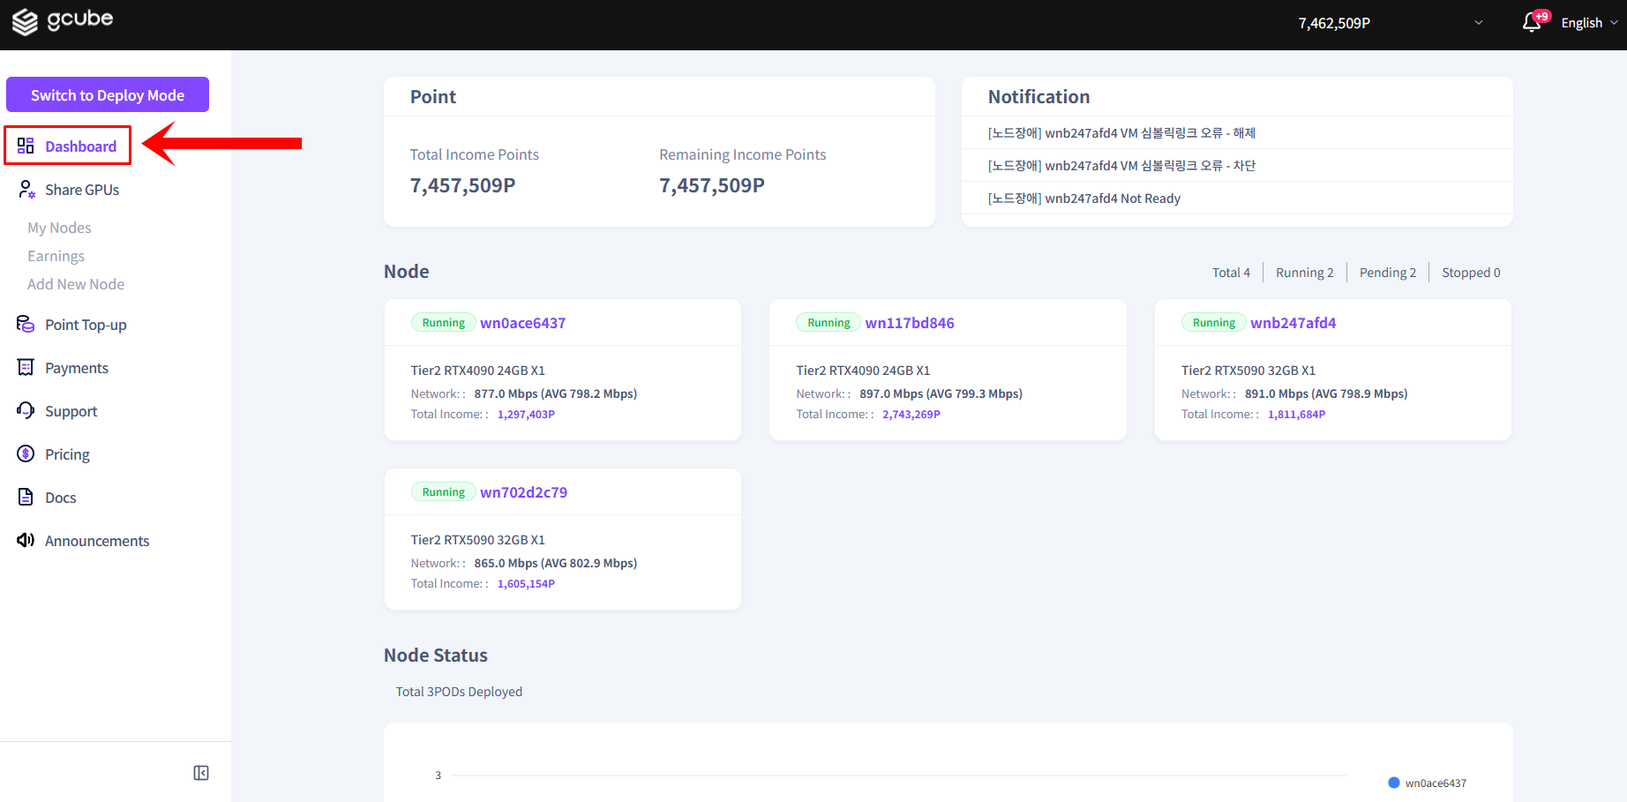Open node wnb247afd4 link
This screenshot has width=1627, height=802.
[x=1293, y=323]
